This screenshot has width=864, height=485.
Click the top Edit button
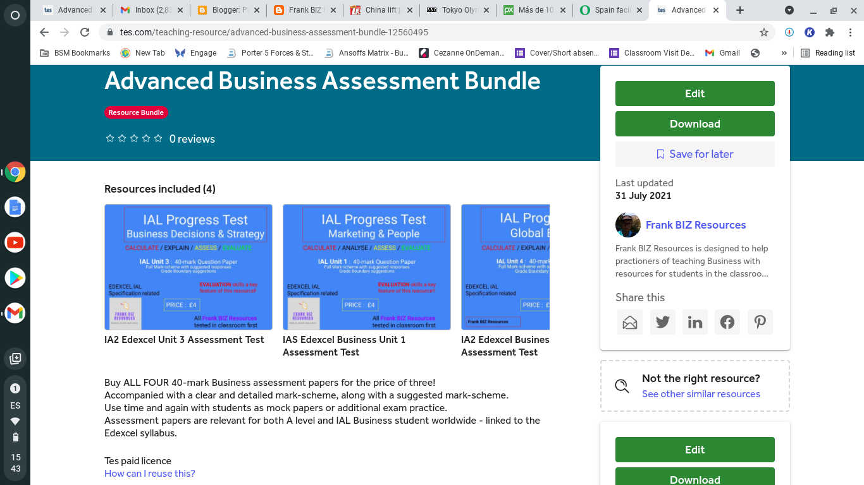click(x=695, y=93)
